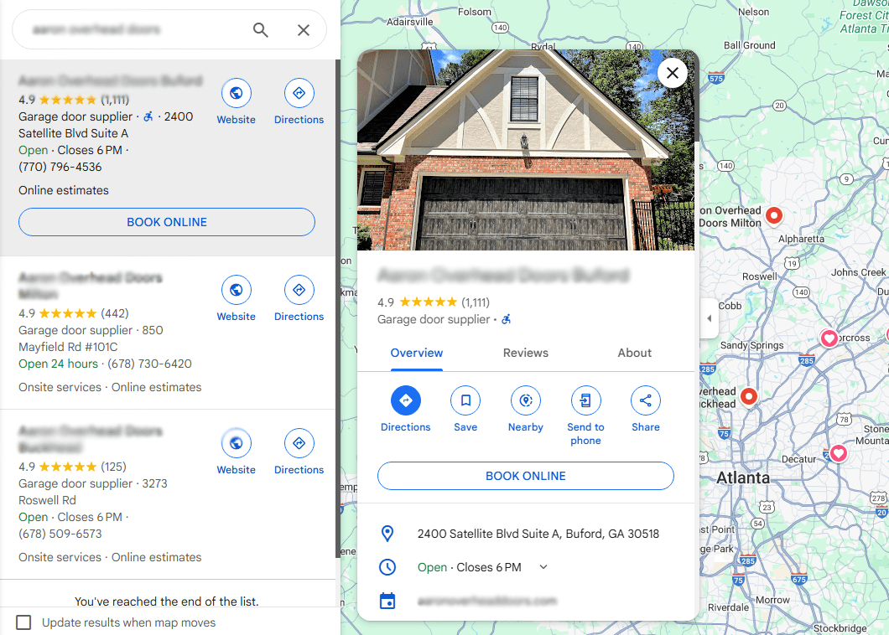Click the Atlanta city label on map
The height and width of the screenshot is (635, 889).
(x=743, y=478)
